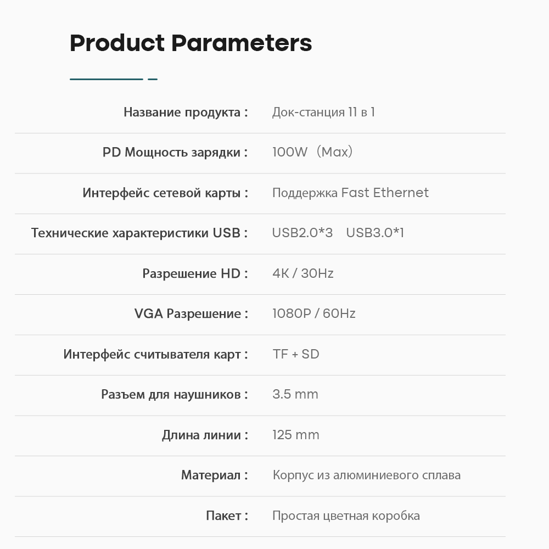Click the Поддержка Fast Ethernet text
Screen dimensions: 549x549
(x=350, y=193)
